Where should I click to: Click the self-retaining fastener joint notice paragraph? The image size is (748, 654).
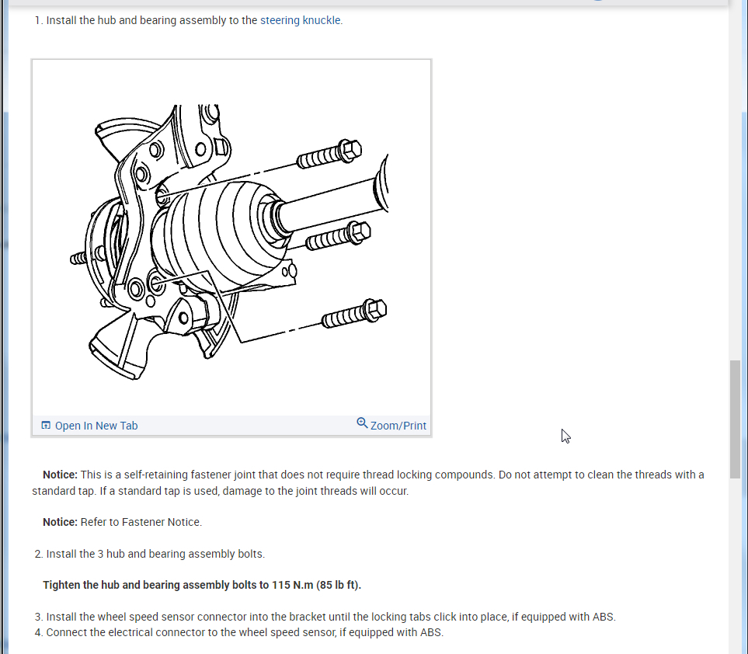[368, 483]
